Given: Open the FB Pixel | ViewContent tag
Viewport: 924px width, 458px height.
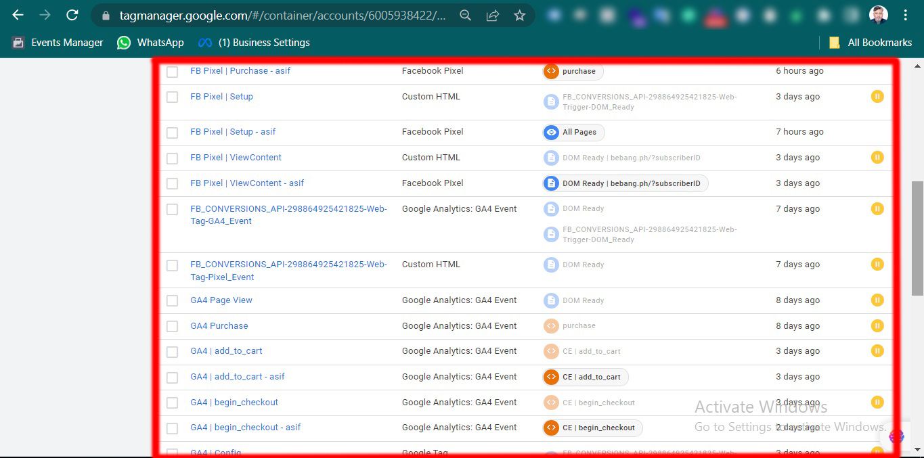Looking at the screenshot, I should pyautogui.click(x=236, y=158).
